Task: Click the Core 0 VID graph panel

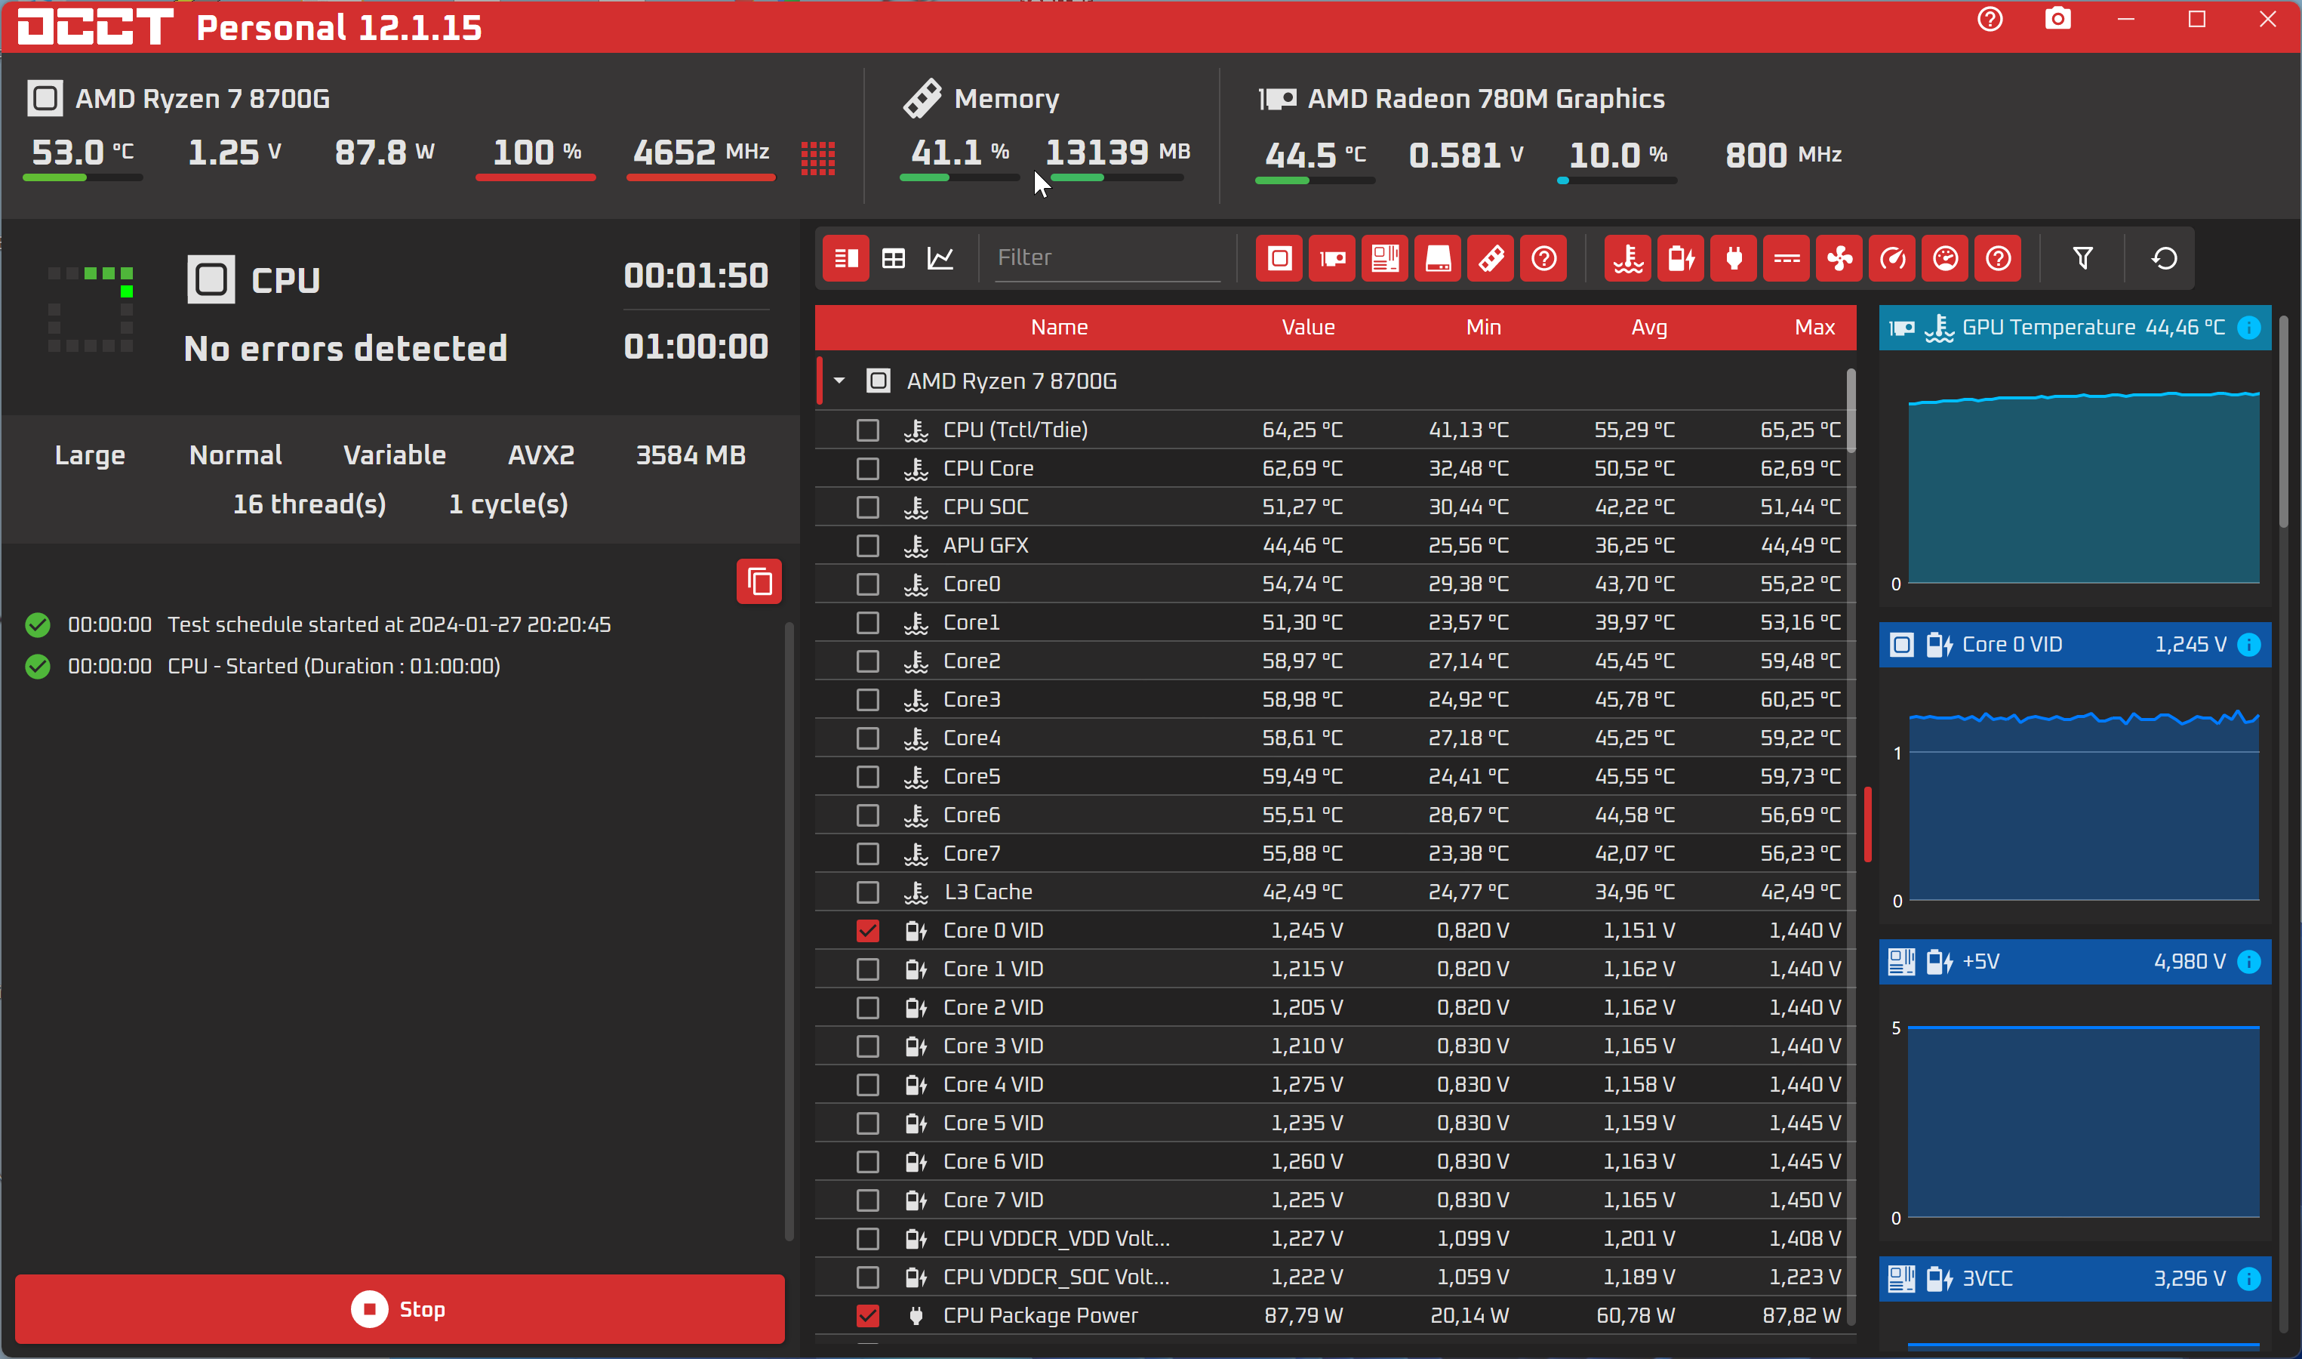Action: (2081, 793)
